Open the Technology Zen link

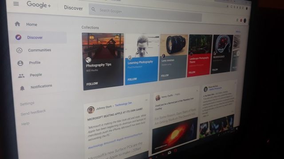[x=123, y=104]
